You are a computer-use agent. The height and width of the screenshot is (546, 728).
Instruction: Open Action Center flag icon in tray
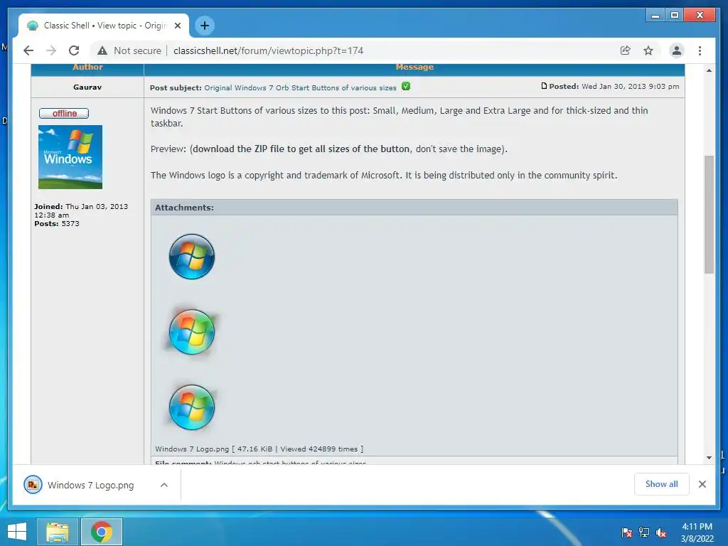(x=627, y=532)
